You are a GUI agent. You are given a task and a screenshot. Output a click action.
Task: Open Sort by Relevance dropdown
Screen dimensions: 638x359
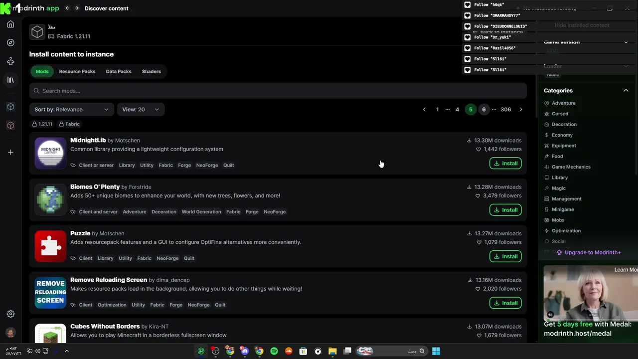click(71, 109)
